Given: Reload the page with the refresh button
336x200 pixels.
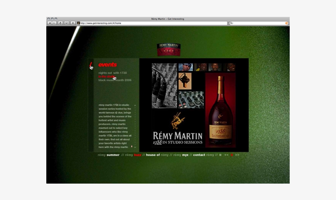Looking at the screenshot, I should click(60, 23).
